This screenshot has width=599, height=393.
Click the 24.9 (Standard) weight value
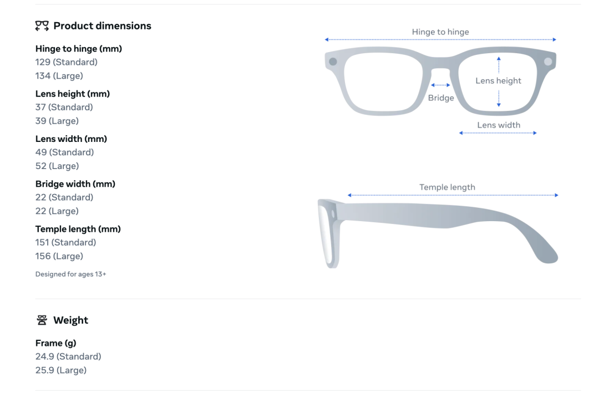[x=68, y=356]
